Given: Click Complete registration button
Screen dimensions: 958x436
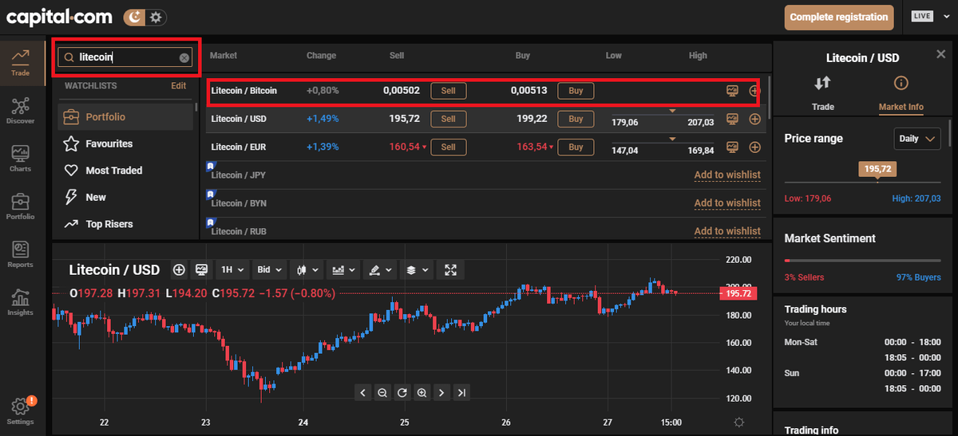Looking at the screenshot, I should pyautogui.click(x=838, y=17).
